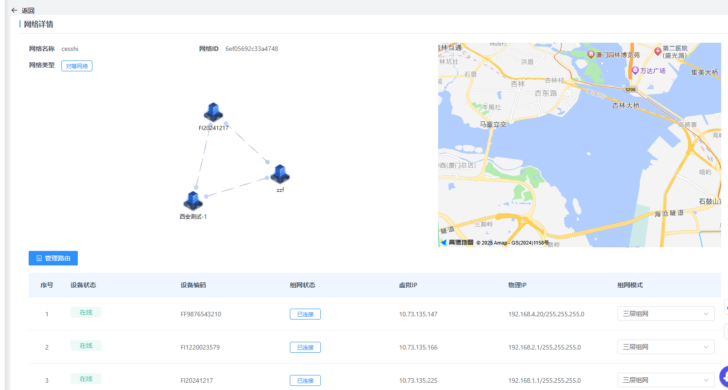
Task: Expand 组网模式 dropdown for device FI20241217
Action: coord(666,380)
